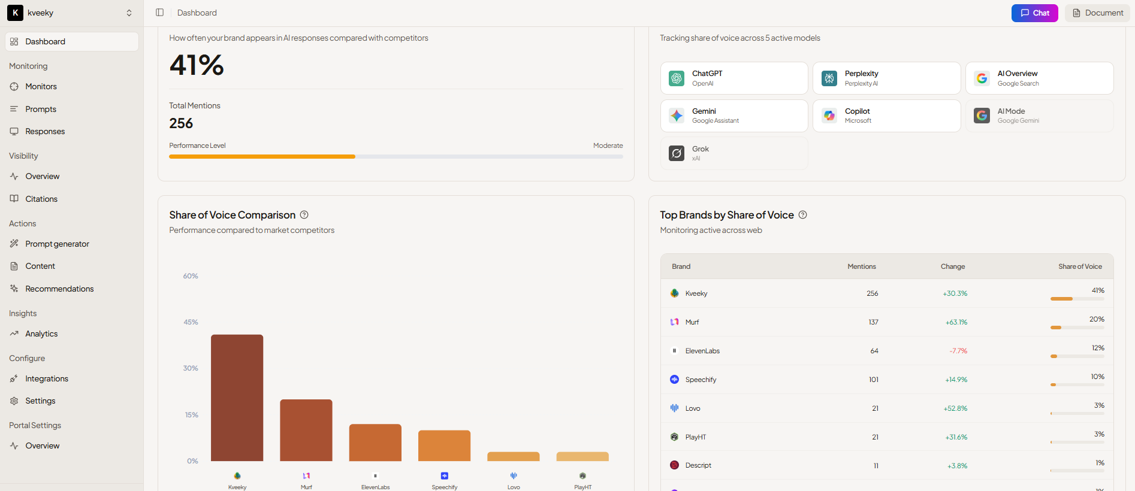Click the Grok model icon
The width and height of the screenshot is (1135, 491).
point(677,153)
